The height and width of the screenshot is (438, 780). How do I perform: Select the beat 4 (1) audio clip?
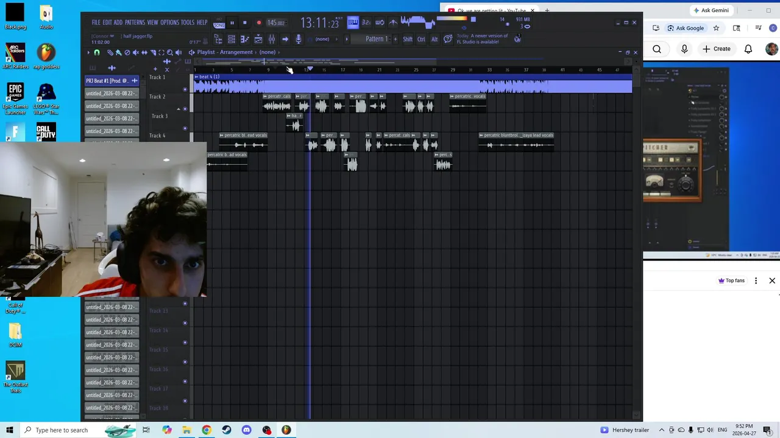(412, 85)
